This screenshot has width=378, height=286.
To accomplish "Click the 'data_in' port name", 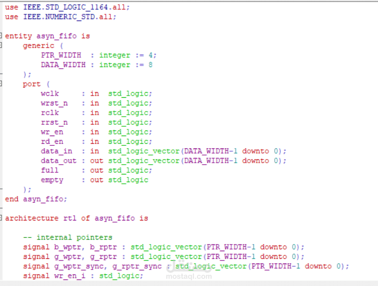I will [x=56, y=151].
